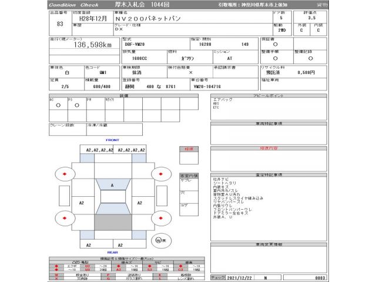This screenshot has height=282, width=376.
Task: Click the right front bumper note A2,A2,A2,A2
Action: pyautogui.click(x=132, y=150)
